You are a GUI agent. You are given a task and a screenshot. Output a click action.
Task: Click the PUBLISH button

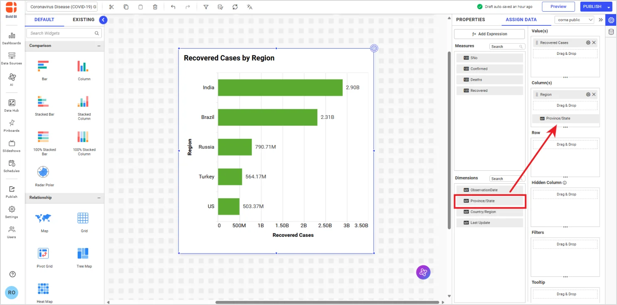pos(592,6)
